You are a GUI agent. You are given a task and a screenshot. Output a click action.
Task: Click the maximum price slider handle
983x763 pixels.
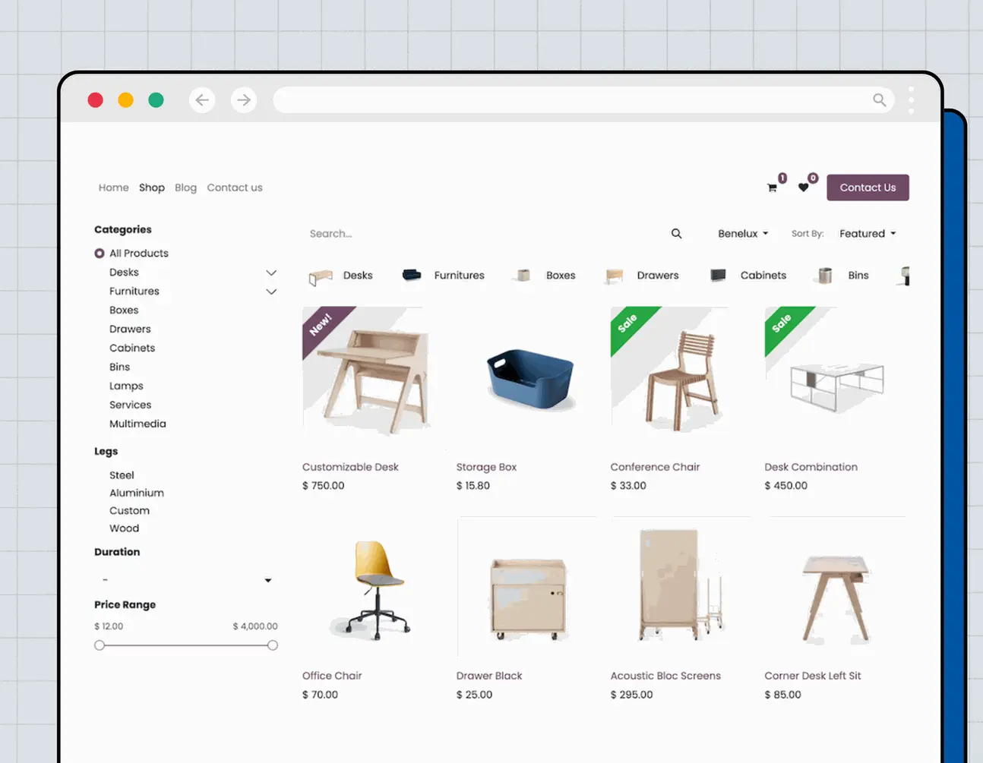[273, 645]
